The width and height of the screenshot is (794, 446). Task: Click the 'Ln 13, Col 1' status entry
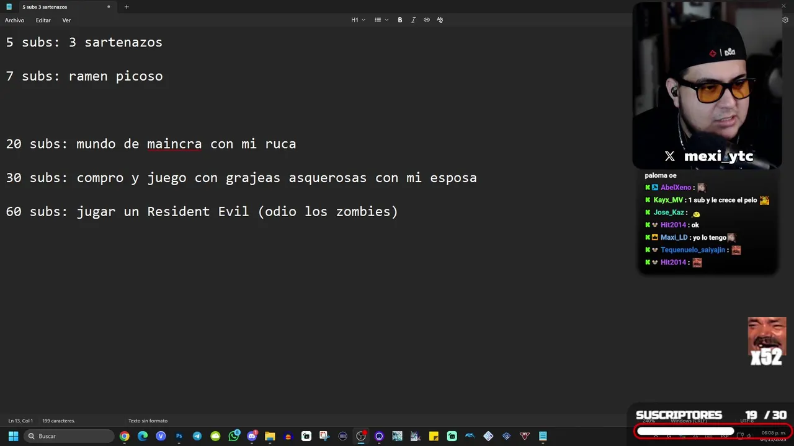pos(20,421)
